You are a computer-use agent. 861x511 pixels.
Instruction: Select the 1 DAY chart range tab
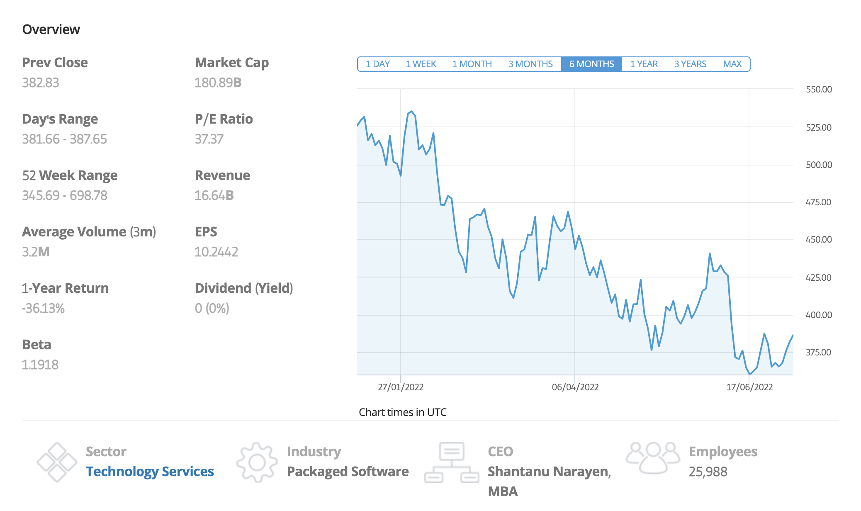pyautogui.click(x=377, y=64)
